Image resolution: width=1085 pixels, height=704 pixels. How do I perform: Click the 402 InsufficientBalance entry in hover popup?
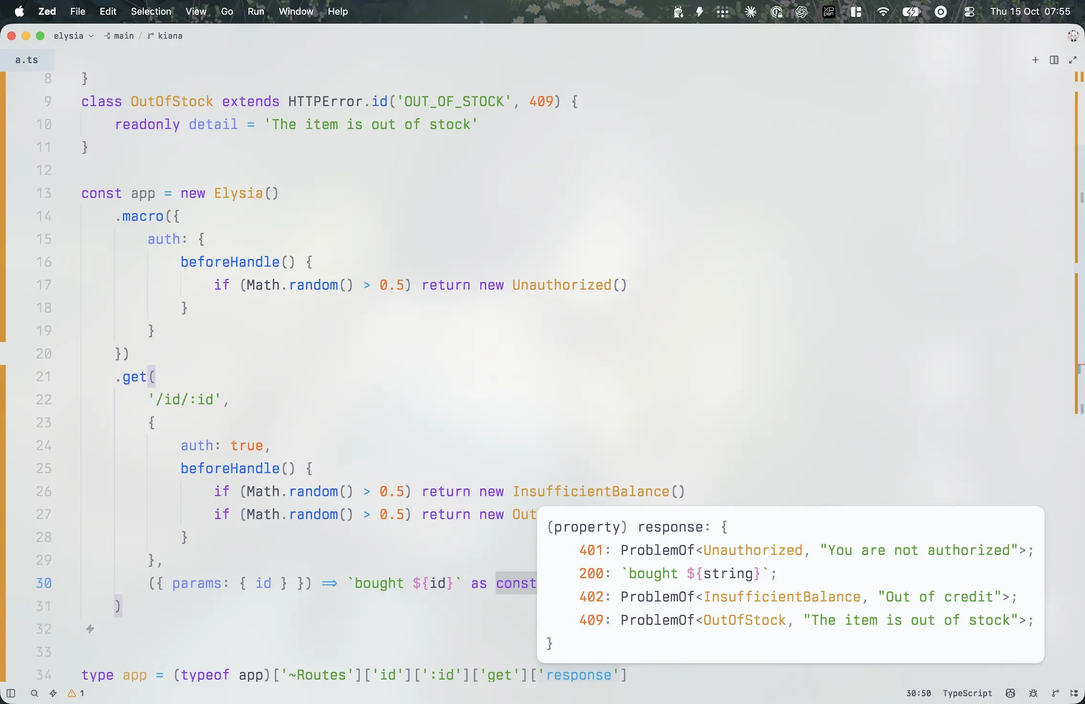798,596
